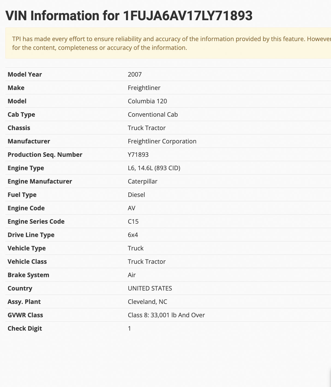Click the Y71893 production sequence number

(x=138, y=155)
